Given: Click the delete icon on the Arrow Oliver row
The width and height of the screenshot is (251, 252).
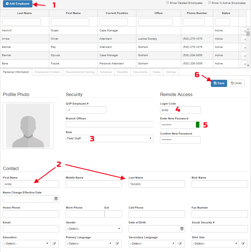Looking at the screenshot, I should click(245, 39).
